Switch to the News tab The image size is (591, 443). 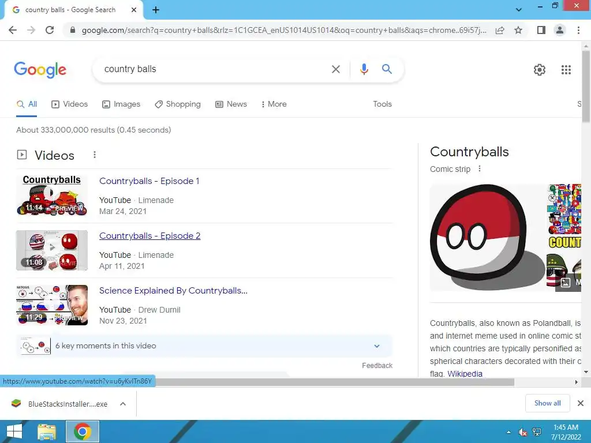click(x=231, y=104)
